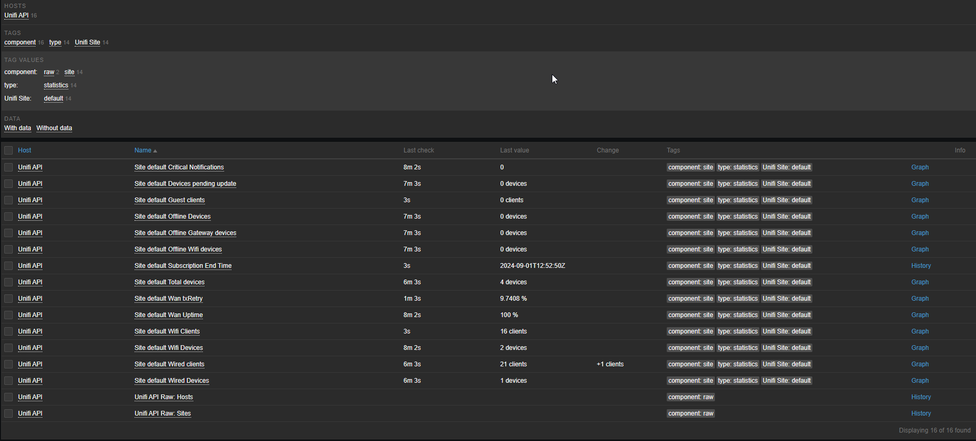
Task: View Graph for Site default Wifi Clients
Action: 920,331
